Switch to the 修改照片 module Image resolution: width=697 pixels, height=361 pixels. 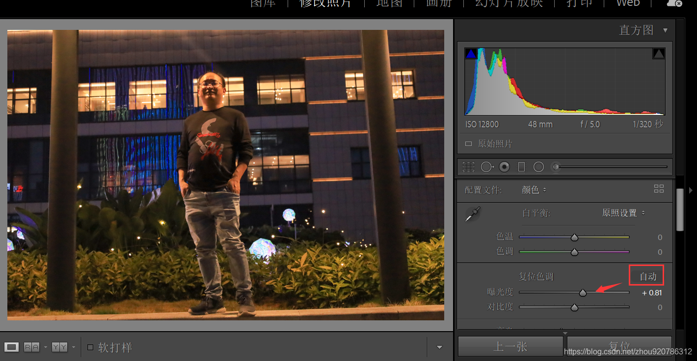point(325,3)
